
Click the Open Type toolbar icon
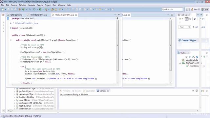[52, 10]
